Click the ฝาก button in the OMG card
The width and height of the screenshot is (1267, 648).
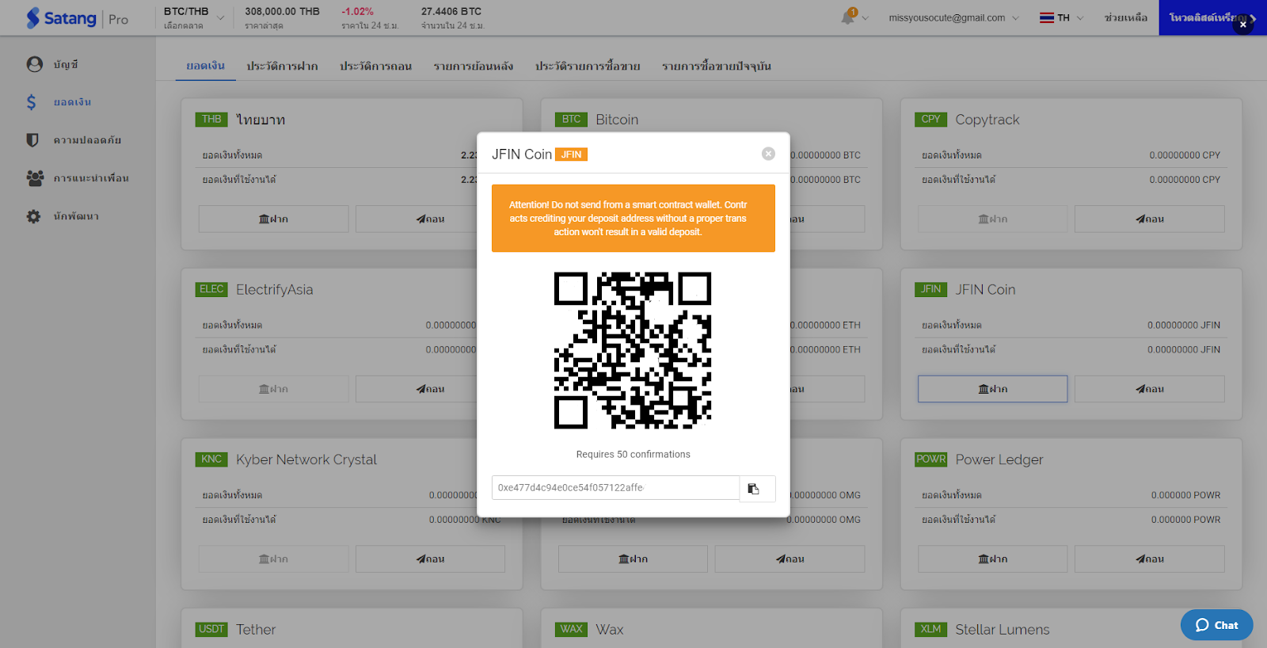(x=633, y=559)
